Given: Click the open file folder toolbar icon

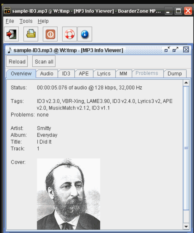Looking at the screenshot, I should point(31,34).
